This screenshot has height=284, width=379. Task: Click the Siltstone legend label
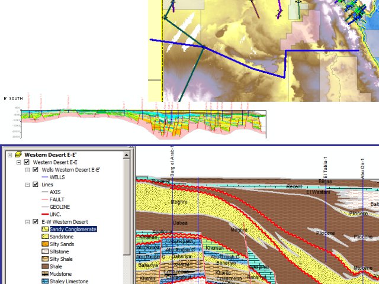tap(59, 251)
